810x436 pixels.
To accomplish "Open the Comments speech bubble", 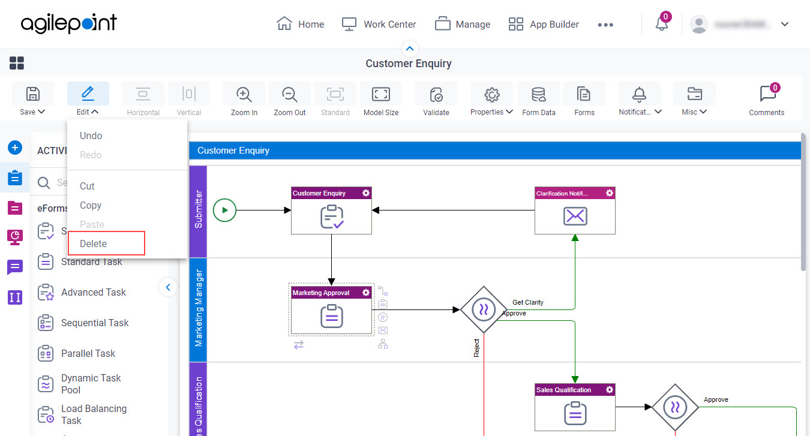I will 767,94.
